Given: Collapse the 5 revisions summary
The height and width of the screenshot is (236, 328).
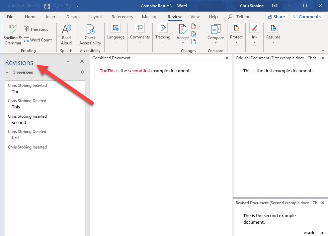Looking at the screenshot, I should point(7,72).
